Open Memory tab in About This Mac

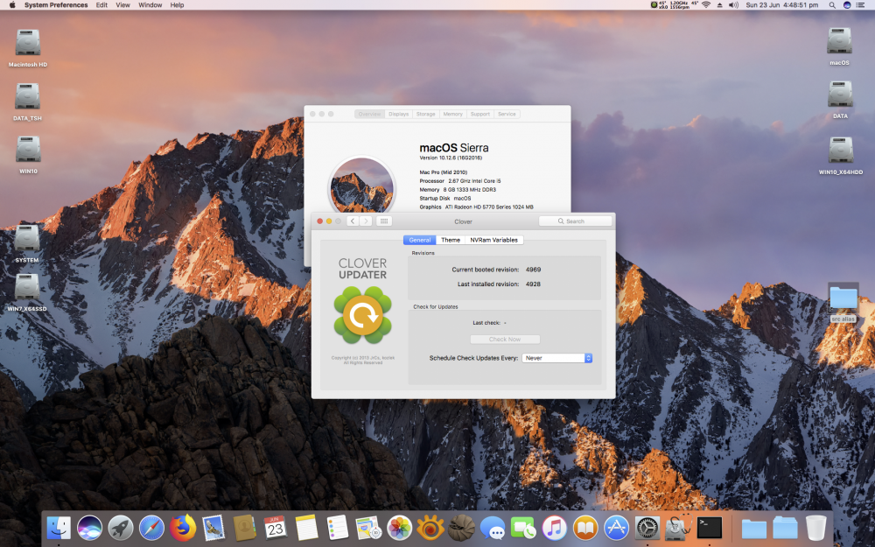click(x=452, y=114)
